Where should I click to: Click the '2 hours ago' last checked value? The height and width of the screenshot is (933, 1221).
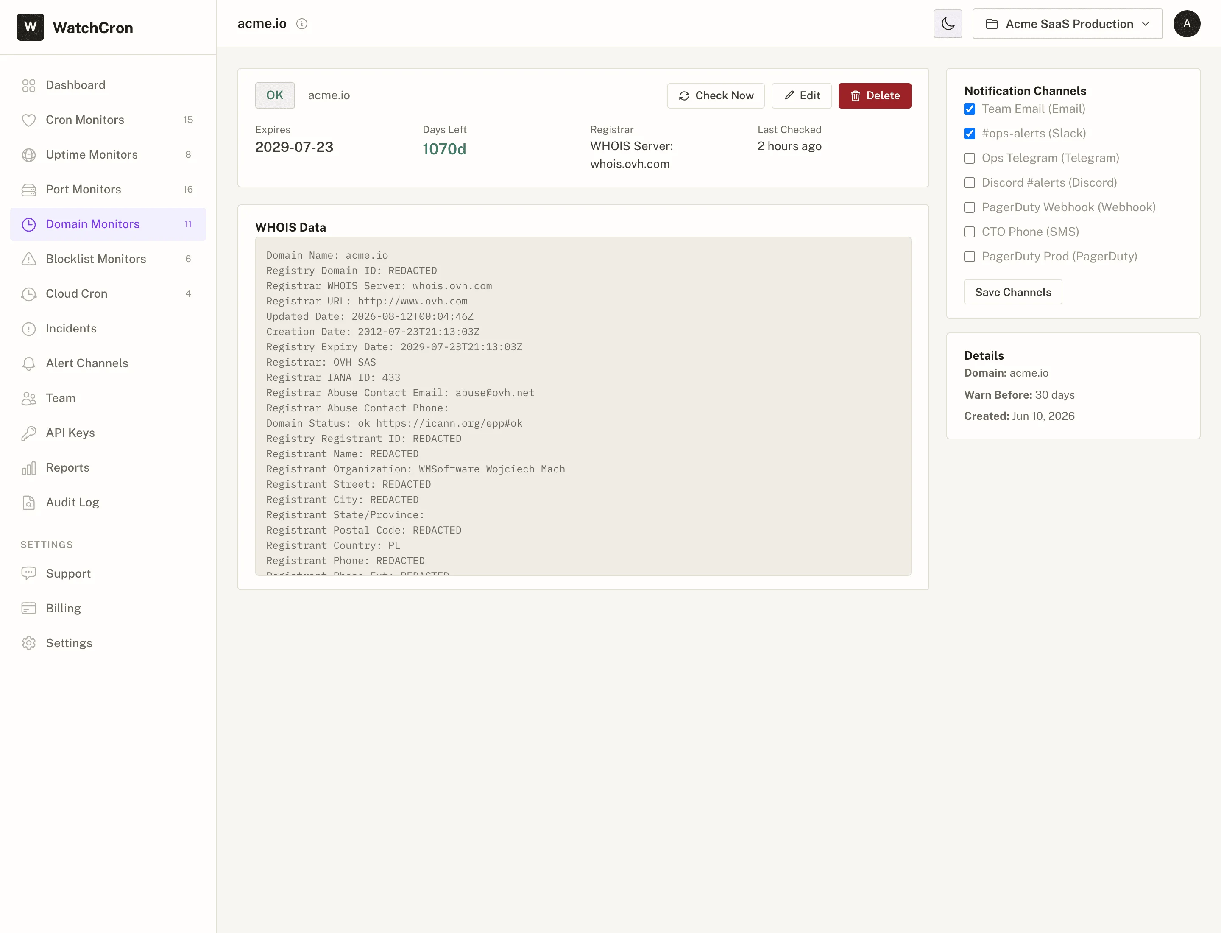tap(789, 147)
